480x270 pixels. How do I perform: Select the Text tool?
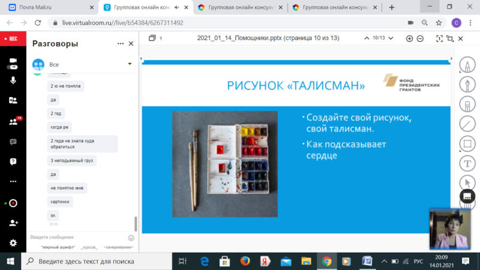click(x=467, y=163)
